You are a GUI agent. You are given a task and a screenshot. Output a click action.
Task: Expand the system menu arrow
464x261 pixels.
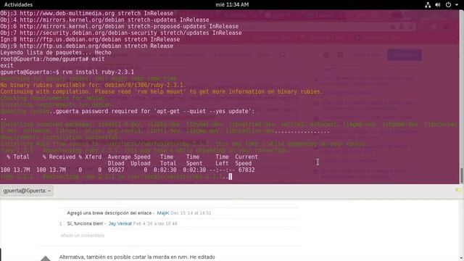click(457, 5)
